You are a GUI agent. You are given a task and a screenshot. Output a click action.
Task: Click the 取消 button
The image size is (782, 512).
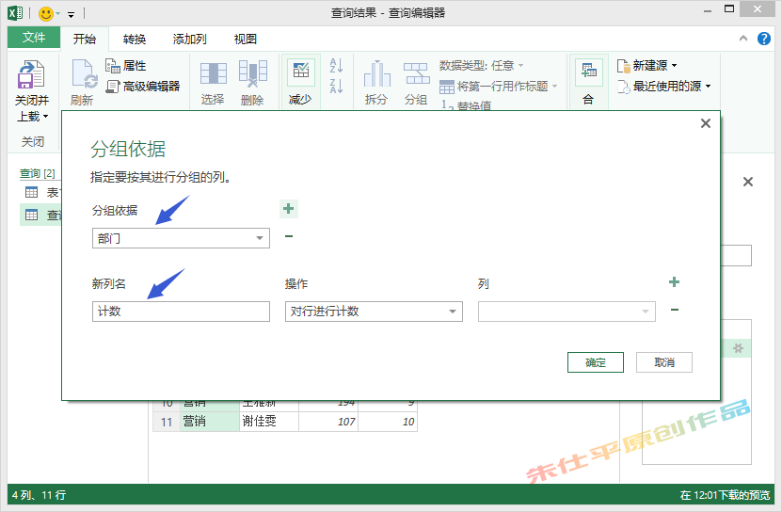[x=664, y=362]
